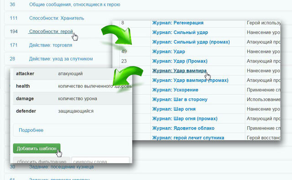Click the 'Добавить шаблон' green button
The image size is (292, 180).
coord(36,149)
